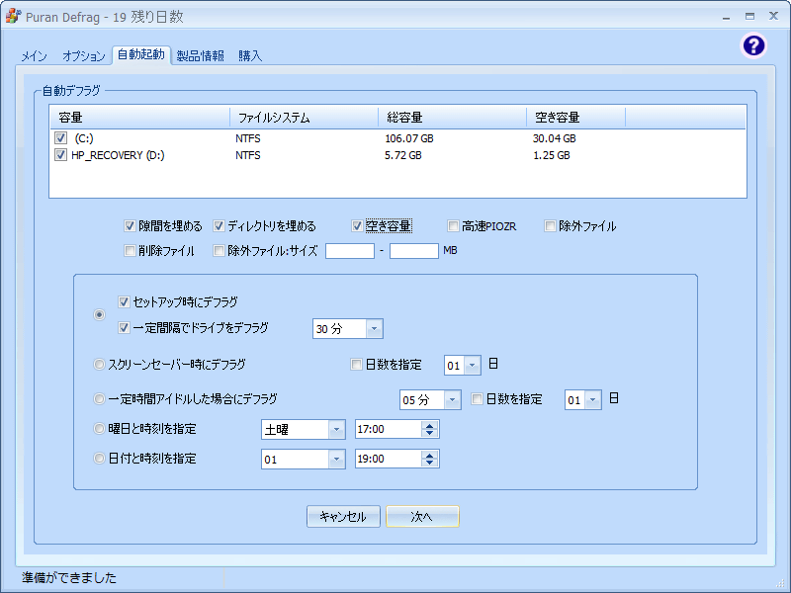
Task: Enable the 除外ファイル:サイズ checkbox
Action: click(219, 251)
